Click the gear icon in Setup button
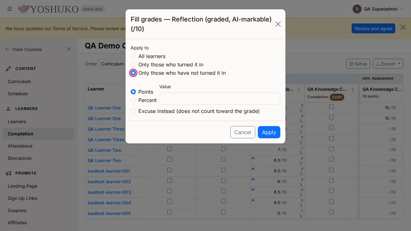 [x=351, y=64]
